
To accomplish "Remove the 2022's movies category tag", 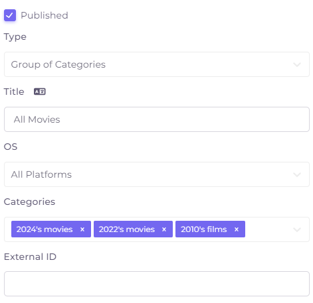I will coord(164,229).
